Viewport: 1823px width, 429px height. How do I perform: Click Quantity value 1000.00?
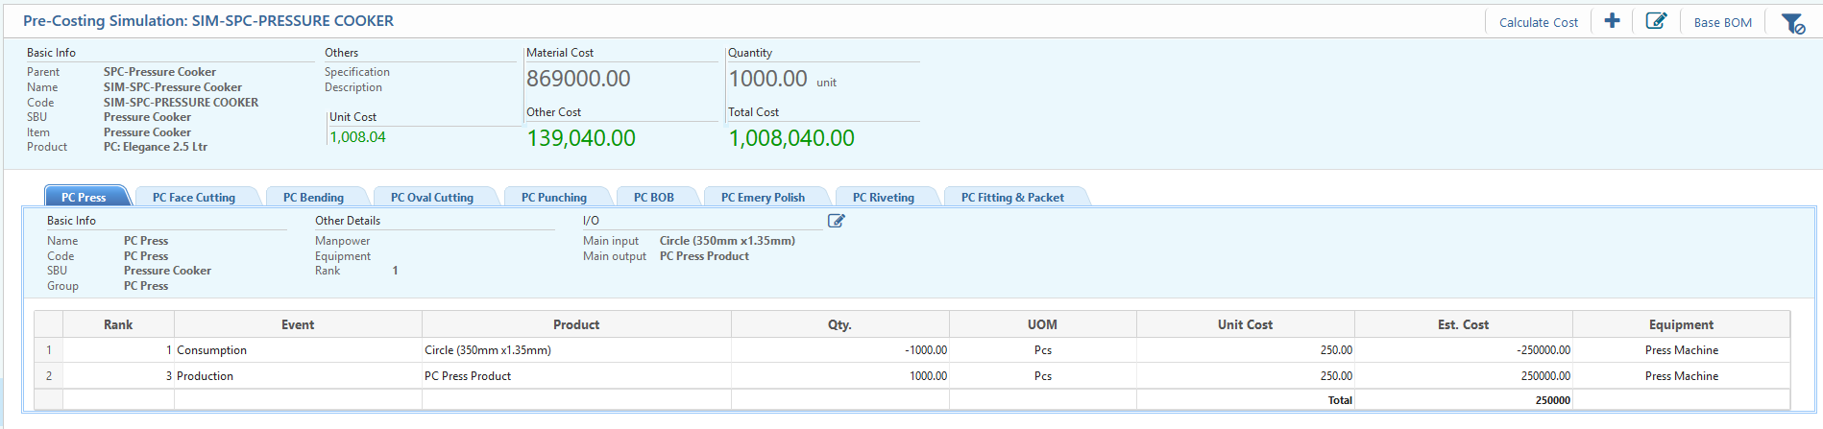pos(767,79)
